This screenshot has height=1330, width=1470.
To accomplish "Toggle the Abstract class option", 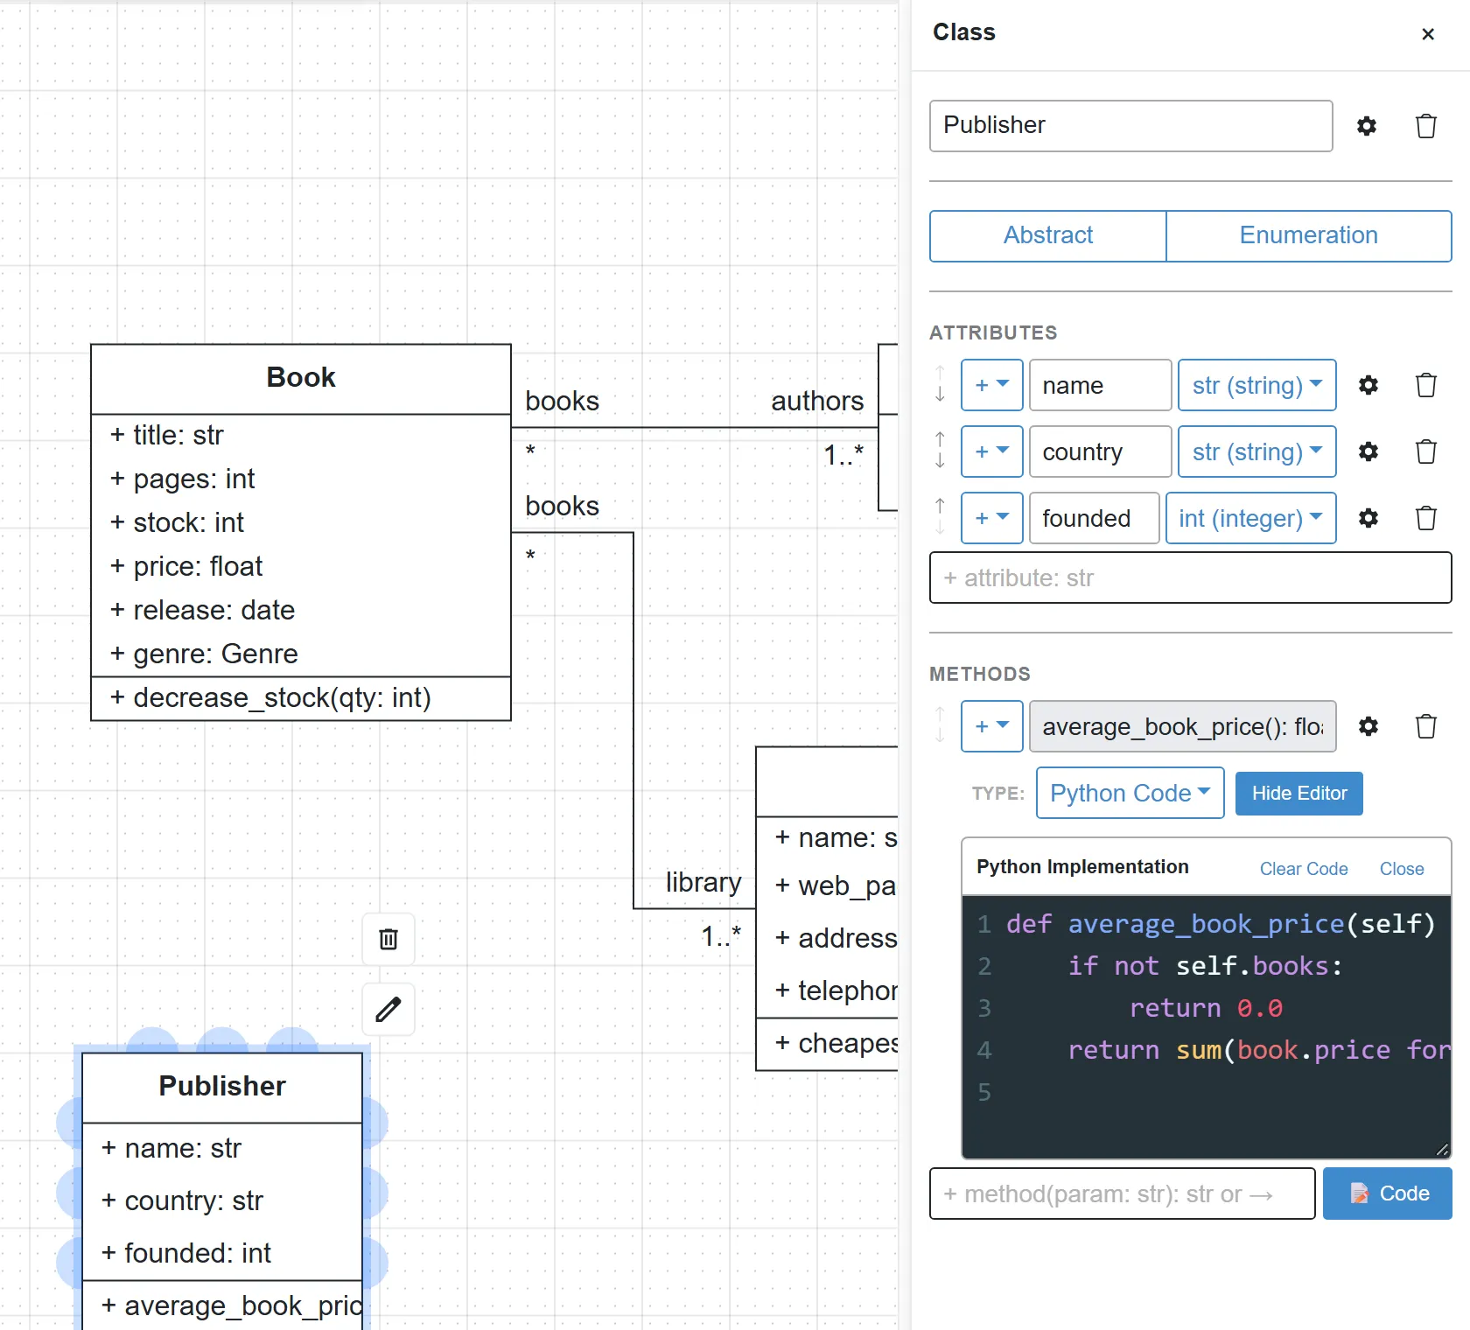I will point(1048,235).
